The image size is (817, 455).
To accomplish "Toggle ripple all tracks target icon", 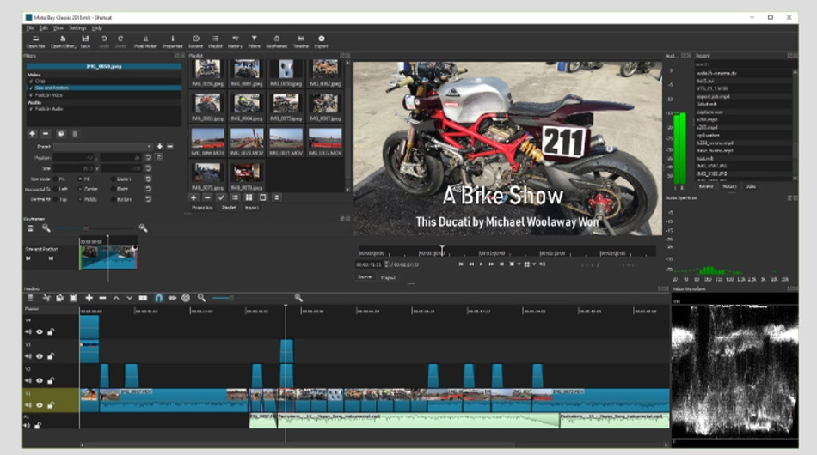I will click(186, 298).
